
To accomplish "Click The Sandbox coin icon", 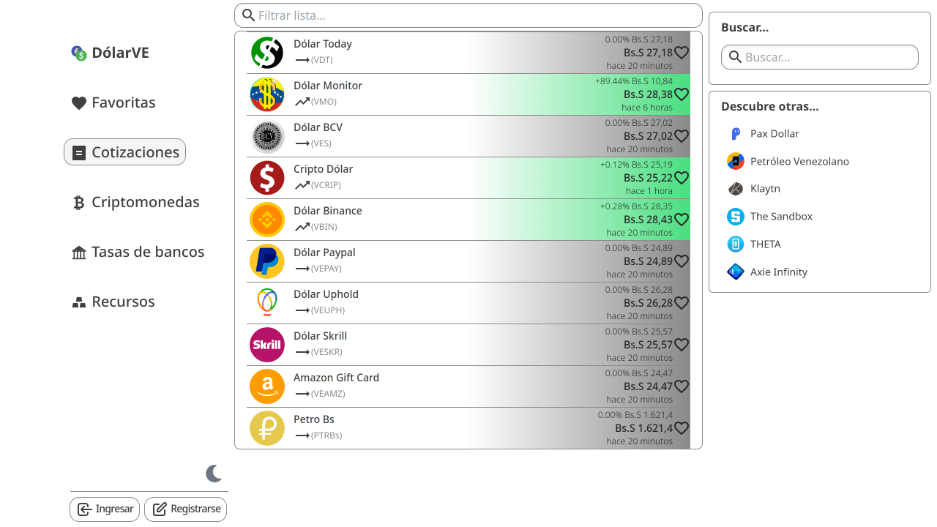I will (736, 217).
